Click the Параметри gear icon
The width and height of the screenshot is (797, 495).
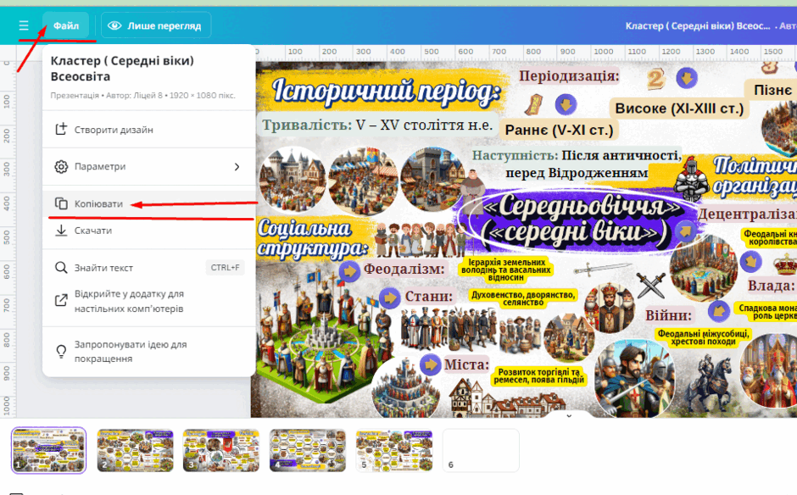(61, 167)
